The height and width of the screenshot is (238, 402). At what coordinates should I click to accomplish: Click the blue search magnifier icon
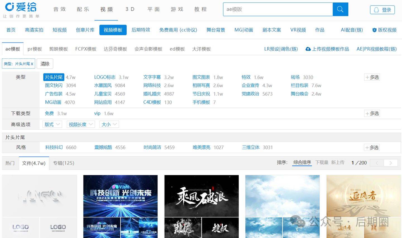pos(340,9)
